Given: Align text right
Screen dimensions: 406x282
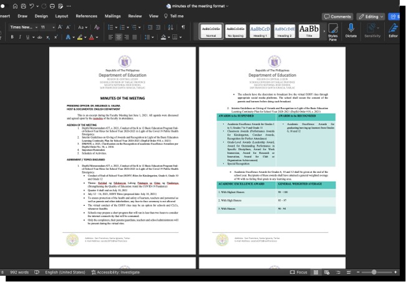Looking at the screenshot, I should tap(127, 37).
